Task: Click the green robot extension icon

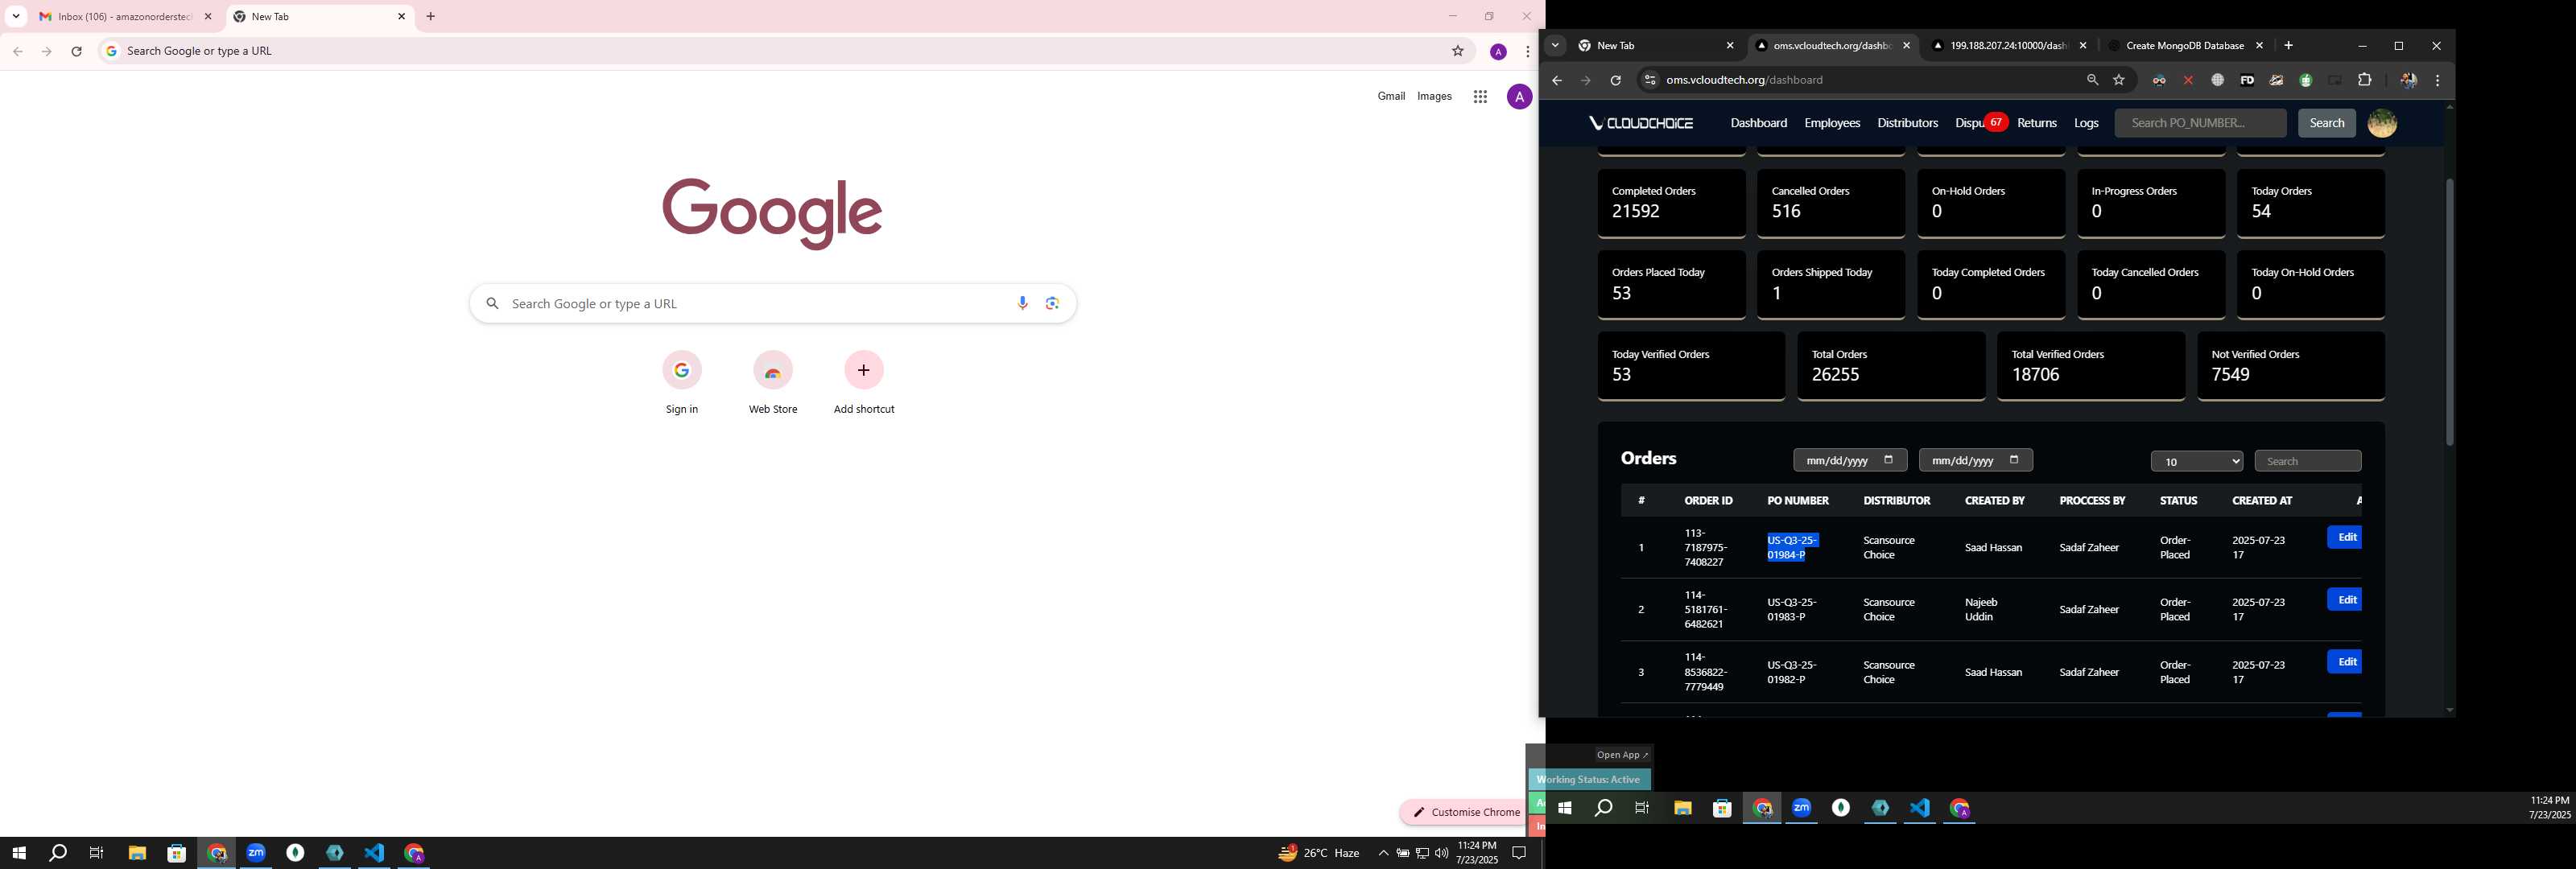Action: point(2306,80)
